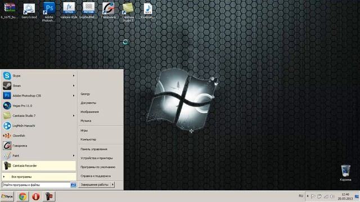Expand Adobe Photoshop CS5 jump list arrow
The height and width of the screenshot is (202, 360).
(74, 95)
